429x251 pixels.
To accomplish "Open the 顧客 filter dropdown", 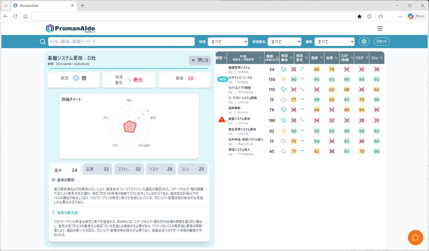I will [x=335, y=42].
